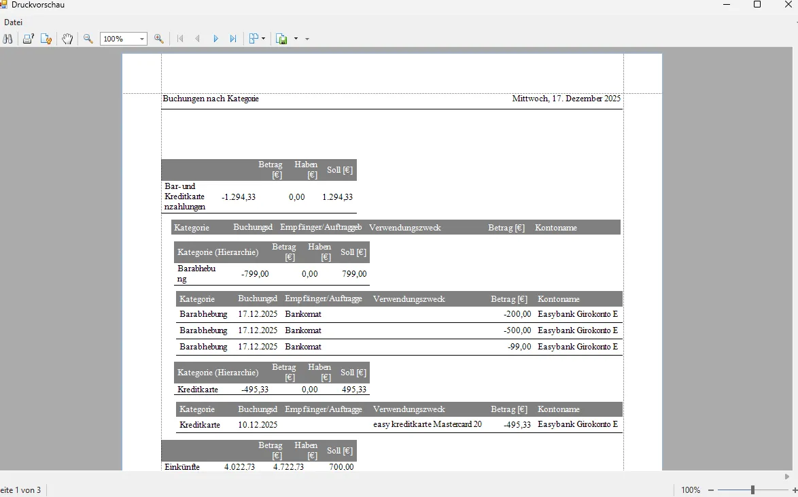Image resolution: width=798 pixels, height=497 pixels.
Task: Expand the export/save dropdown arrow
Action: (x=296, y=39)
